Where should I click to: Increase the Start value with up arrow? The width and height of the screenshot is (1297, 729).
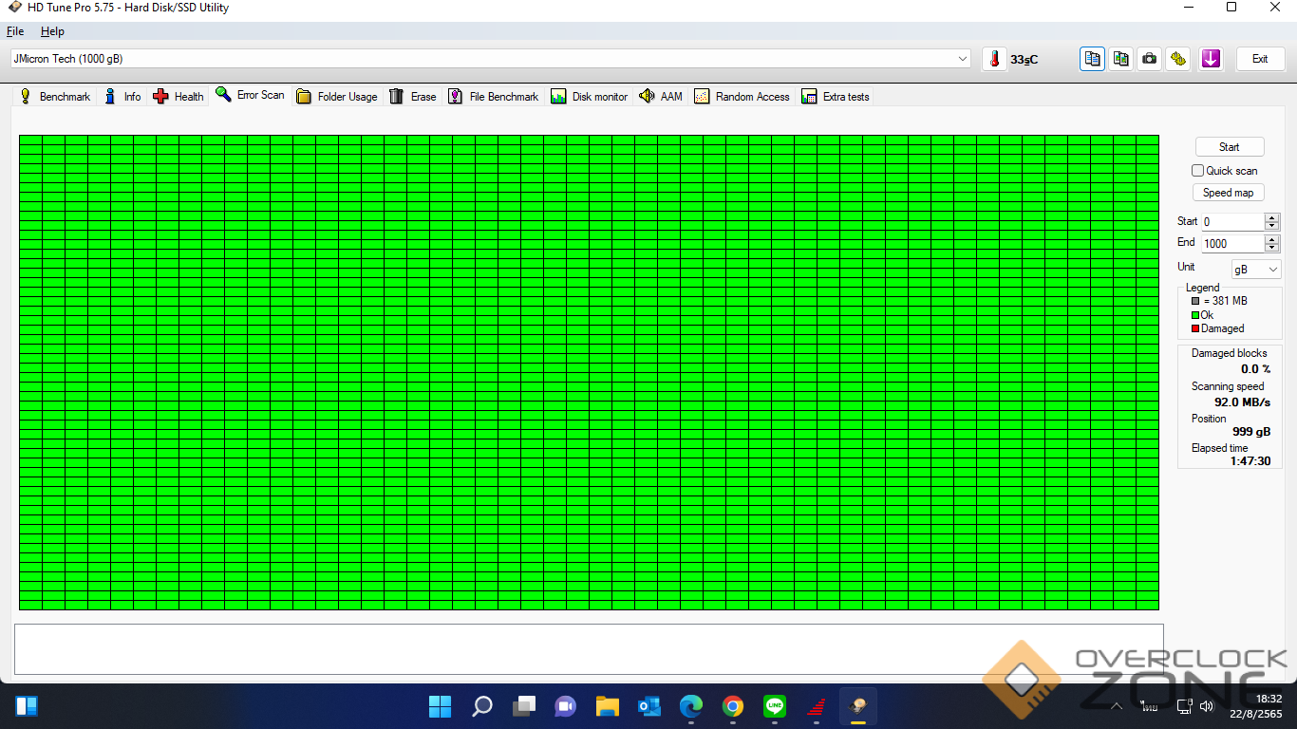coord(1272,217)
